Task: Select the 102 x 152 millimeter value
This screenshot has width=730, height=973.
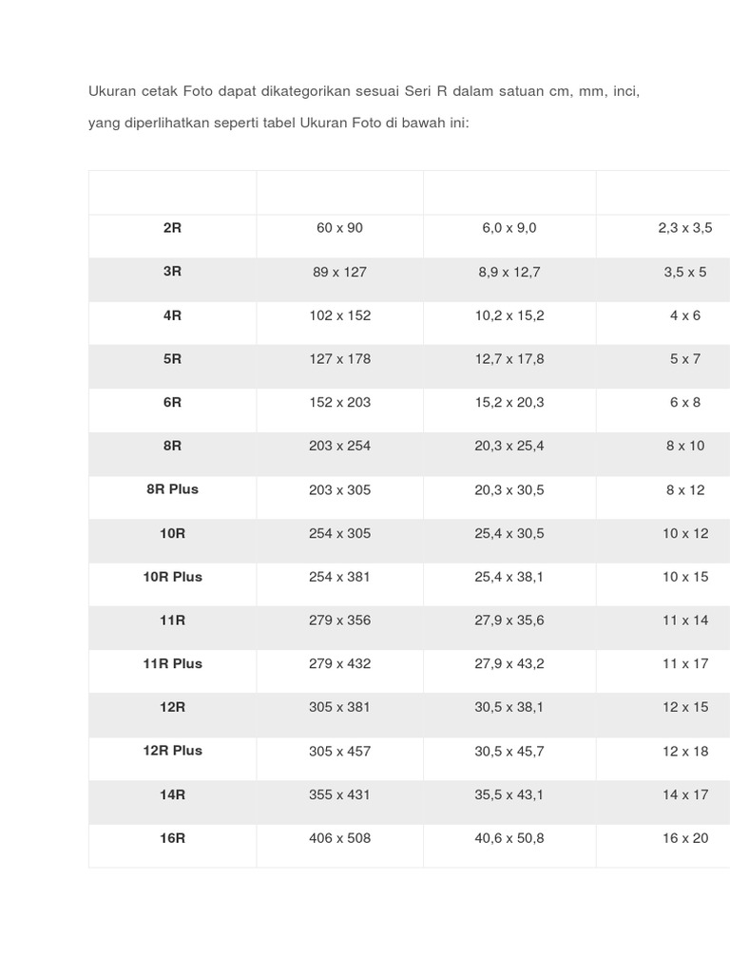Action: pyautogui.click(x=339, y=315)
